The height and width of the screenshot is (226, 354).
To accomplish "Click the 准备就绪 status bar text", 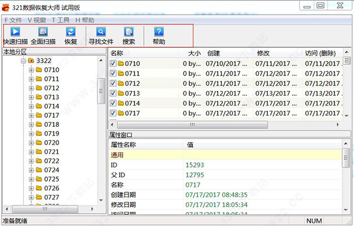I will 15,221.
